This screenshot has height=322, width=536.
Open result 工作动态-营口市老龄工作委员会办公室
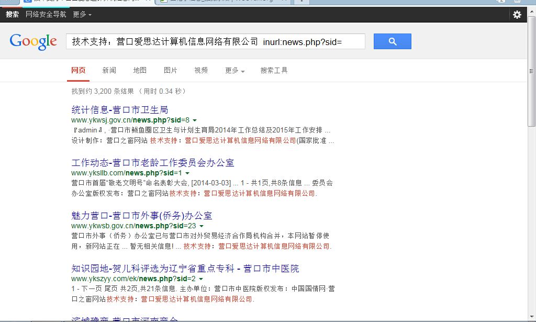coord(152,163)
